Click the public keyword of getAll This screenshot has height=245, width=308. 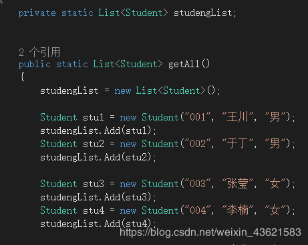[x=35, y=65]
